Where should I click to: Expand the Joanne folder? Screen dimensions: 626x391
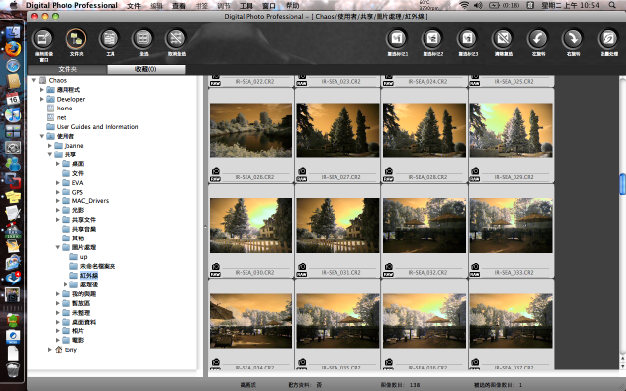[x=50, y=146]
